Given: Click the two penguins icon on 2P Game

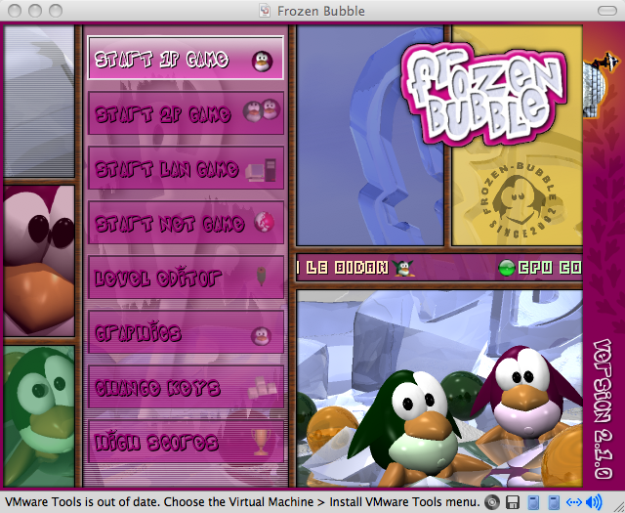Looking at the screenshot, I should click(x=262, y=110).
